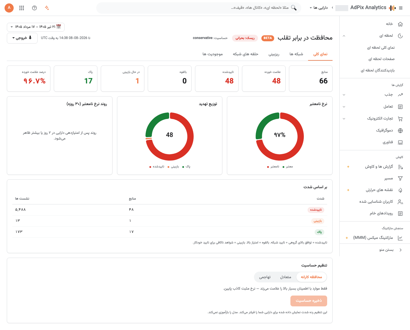Open نقشه های حرارتی flame icon
Image resolution: width=410 pixels, height=330 pixels.
point(400,190)
